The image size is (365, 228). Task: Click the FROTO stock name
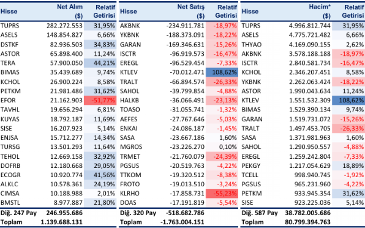(130, 184)
